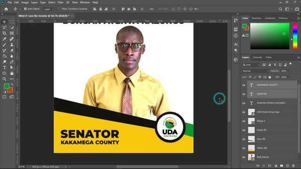This screenshot has height=169, width=301.
Task: Open the Color panel flyout menu
Action: (x=298, y=18)
